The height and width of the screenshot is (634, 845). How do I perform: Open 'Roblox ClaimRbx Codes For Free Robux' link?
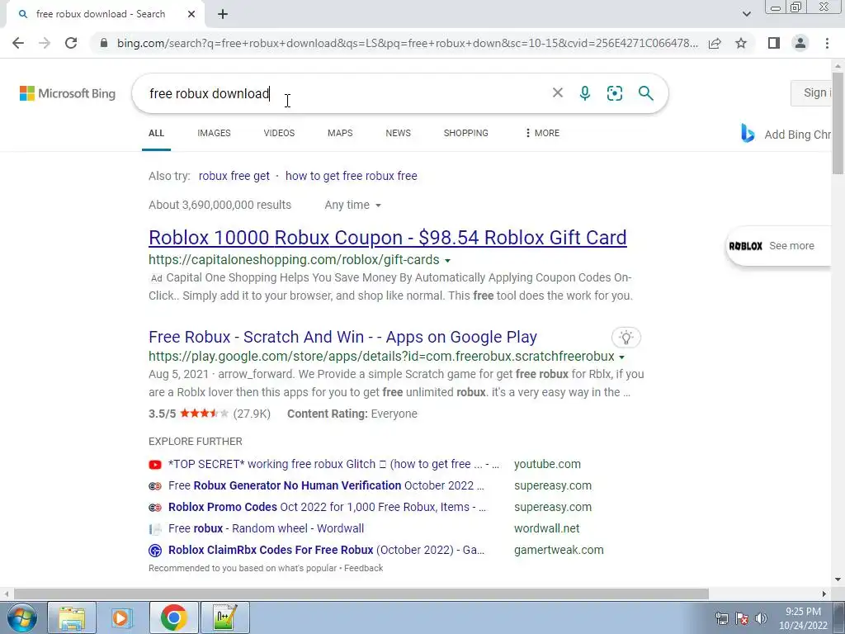pos(326,550)
